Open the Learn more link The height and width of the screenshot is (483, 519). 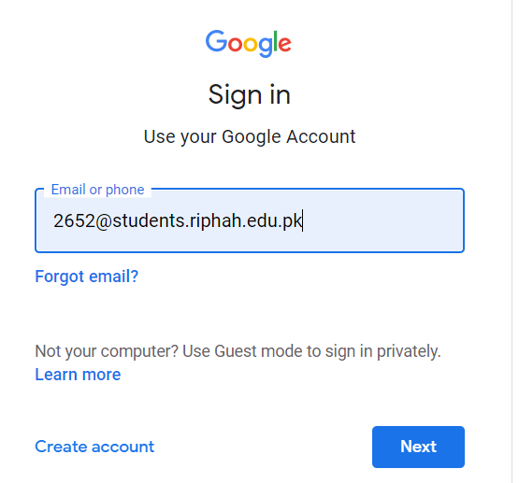(78, 375)
